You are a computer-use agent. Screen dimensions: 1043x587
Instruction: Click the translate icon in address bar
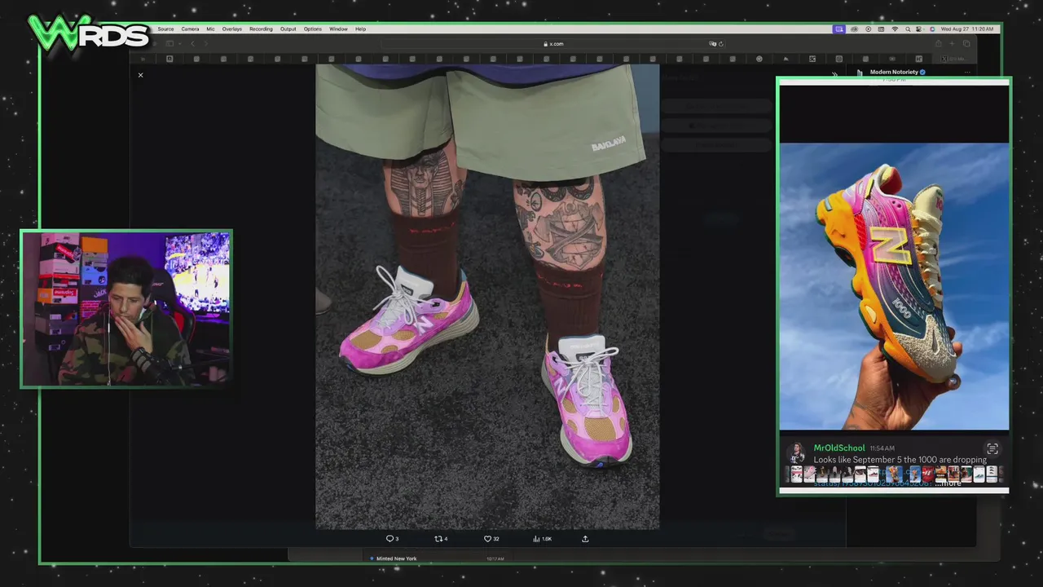click(x=712, y=43)
